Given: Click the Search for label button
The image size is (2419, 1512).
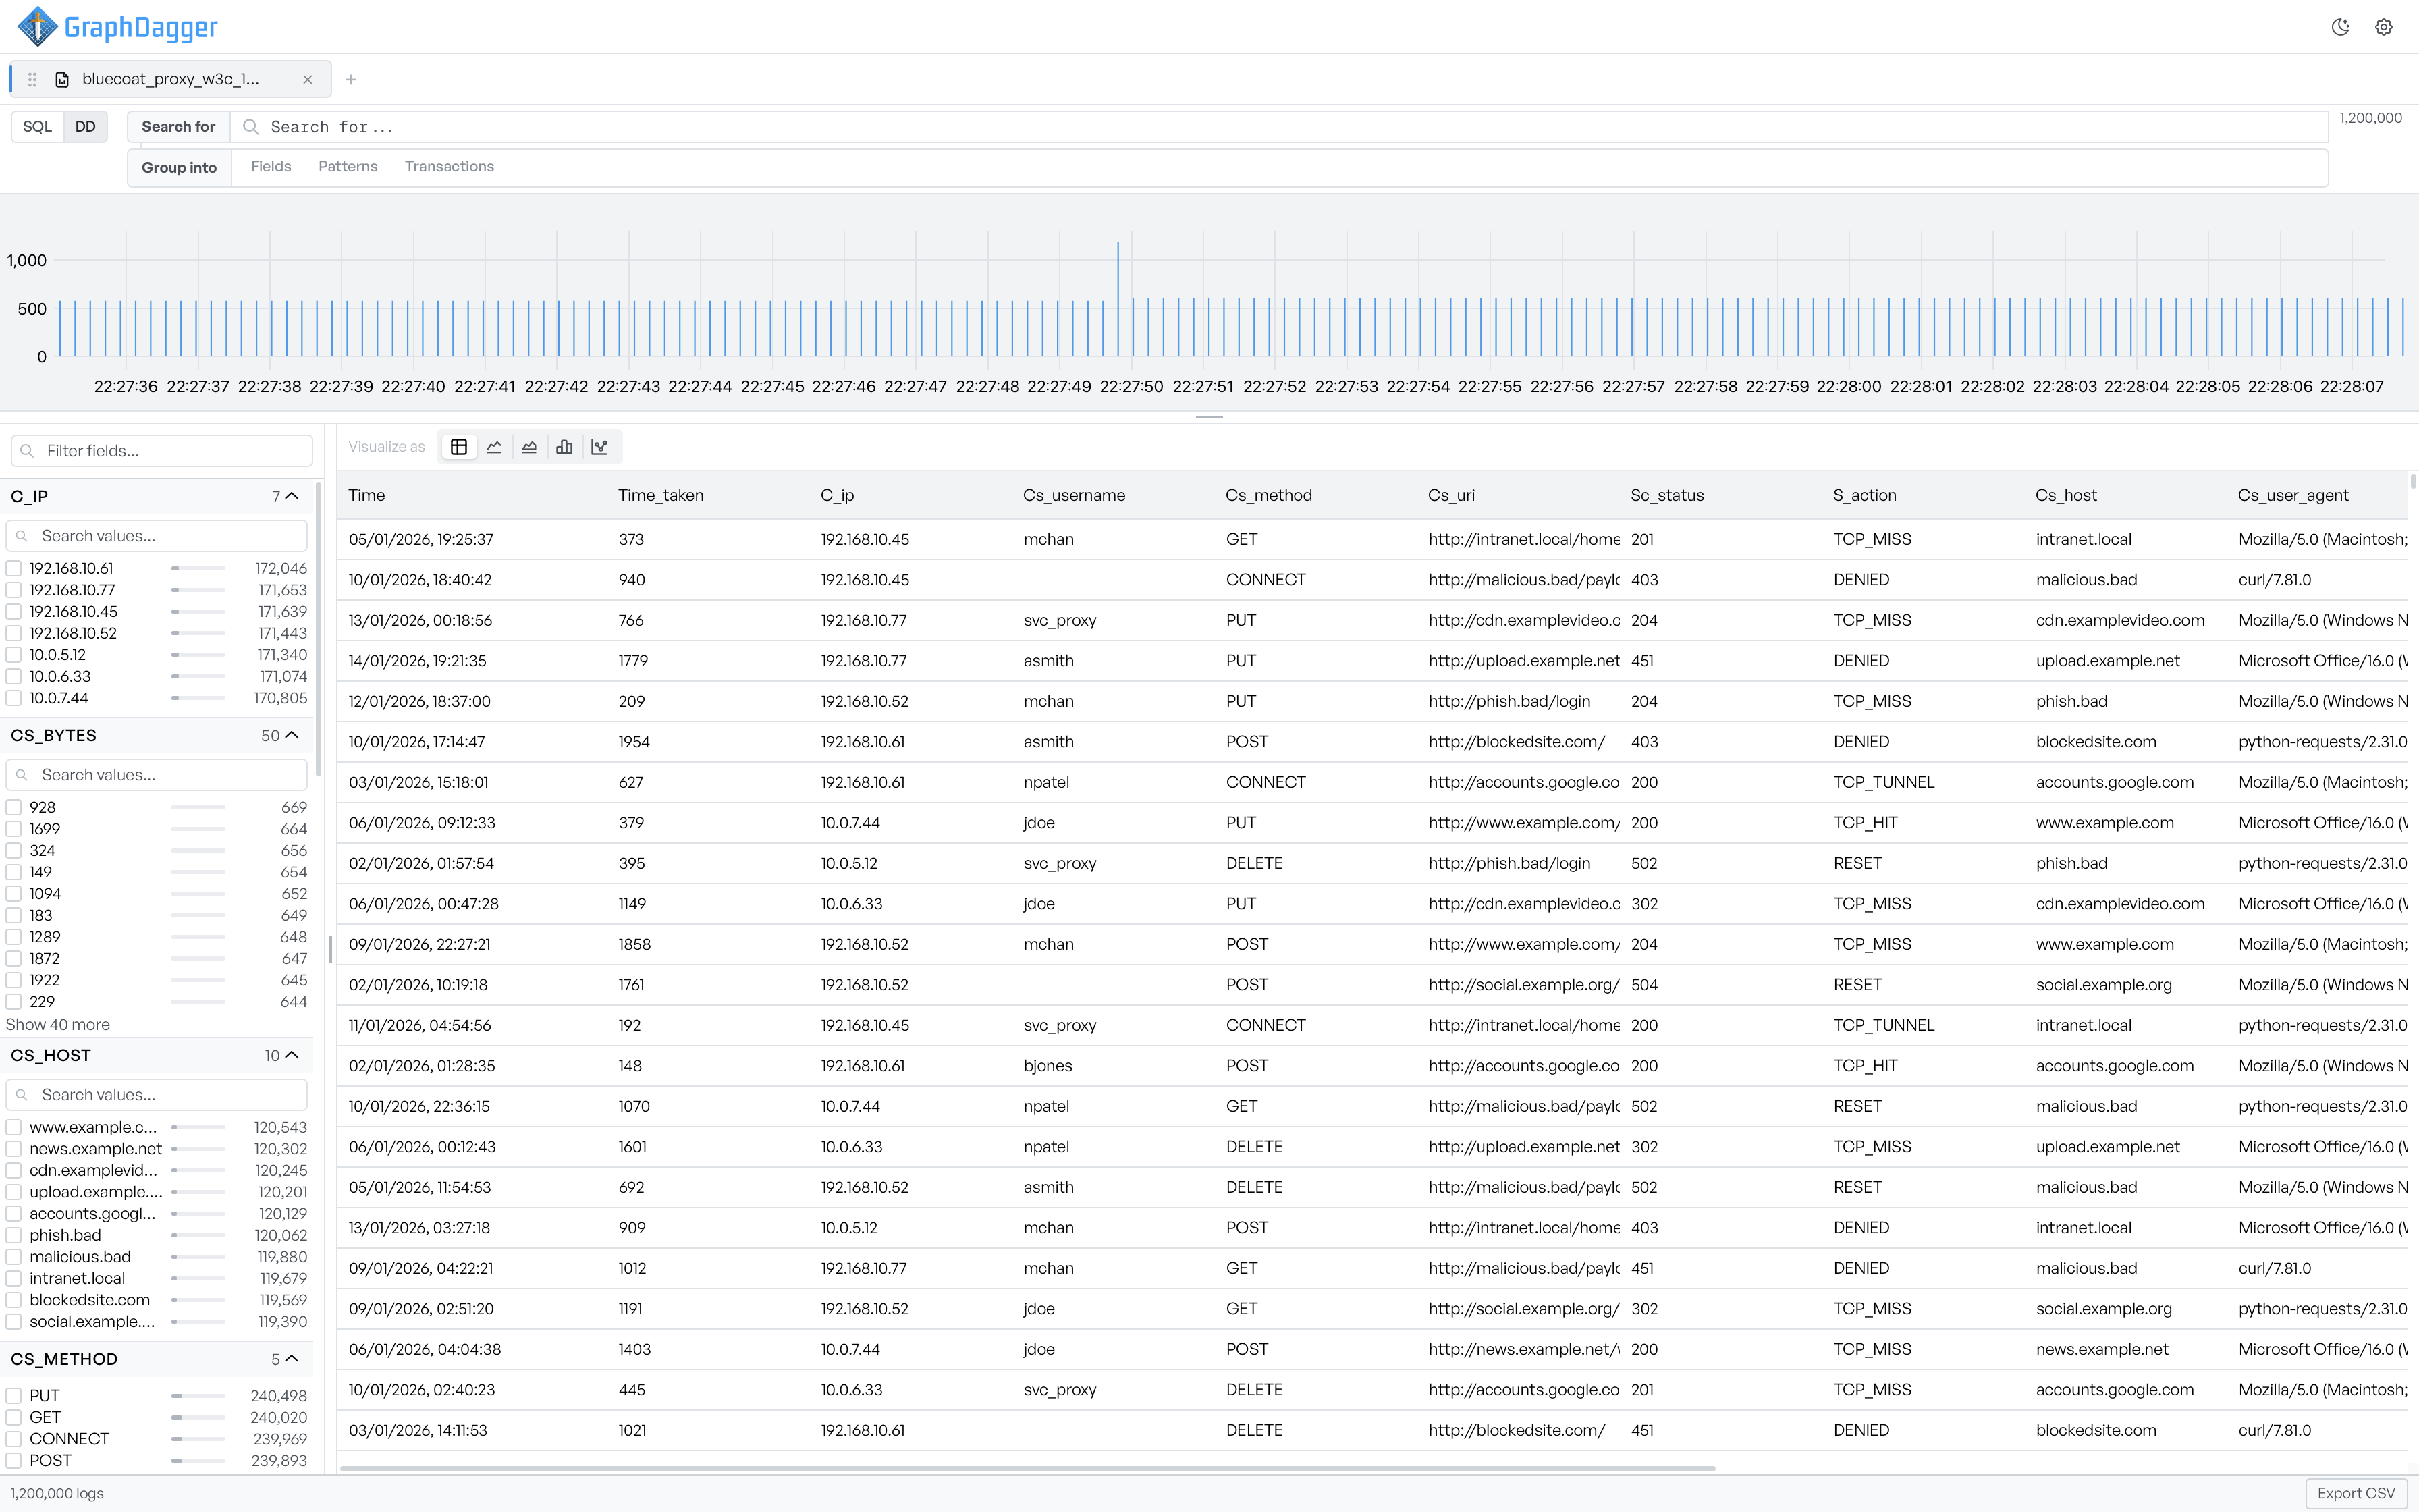Looking at the screenshot, I should [178, 127].
